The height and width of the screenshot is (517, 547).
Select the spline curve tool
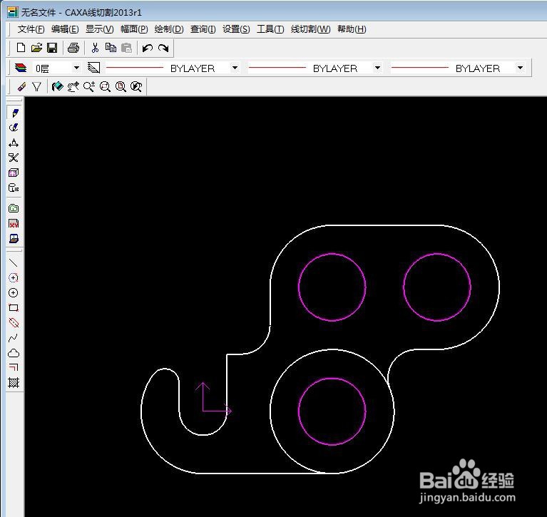point(14,338)
